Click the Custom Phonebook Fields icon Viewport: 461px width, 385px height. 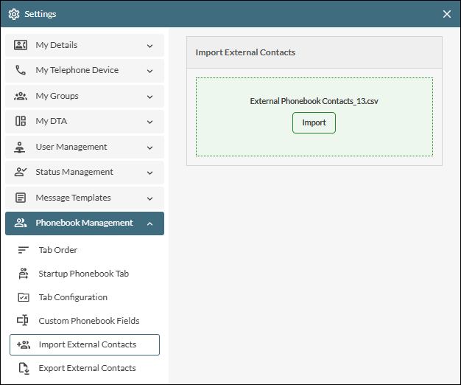(x=23, y=321)
